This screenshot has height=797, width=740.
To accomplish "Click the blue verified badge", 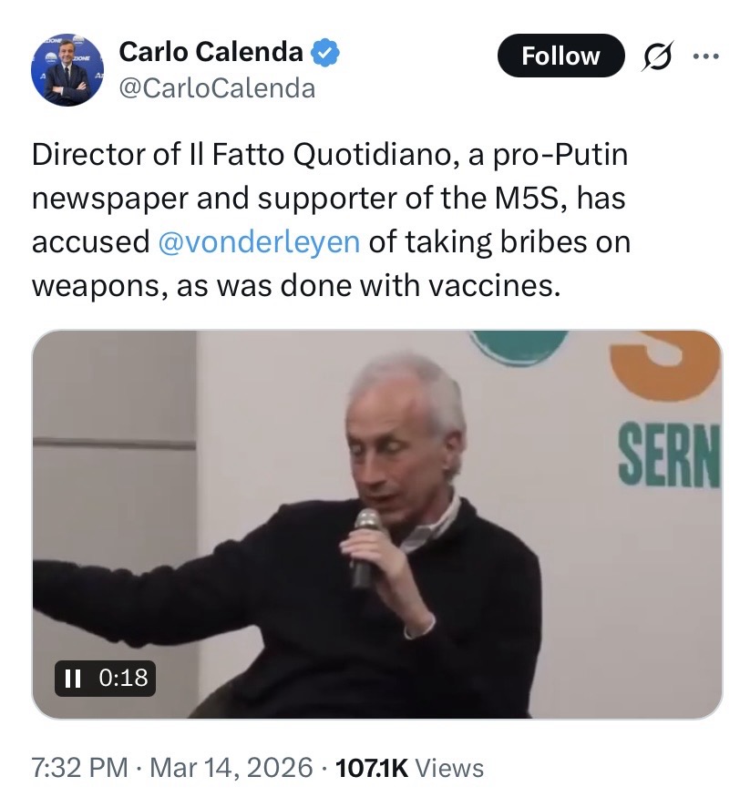I will pos(325,52).
